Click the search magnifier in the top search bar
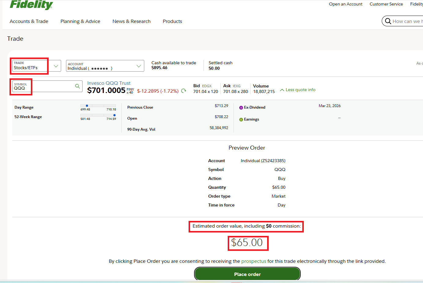423x283 pixels. [388, 21]
